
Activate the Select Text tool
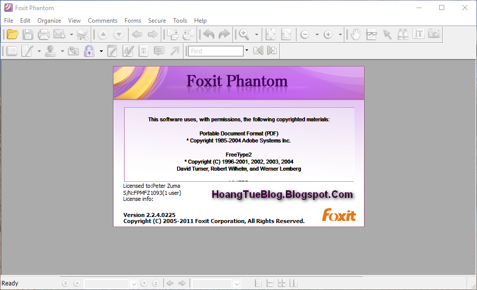tap(419, 34)
